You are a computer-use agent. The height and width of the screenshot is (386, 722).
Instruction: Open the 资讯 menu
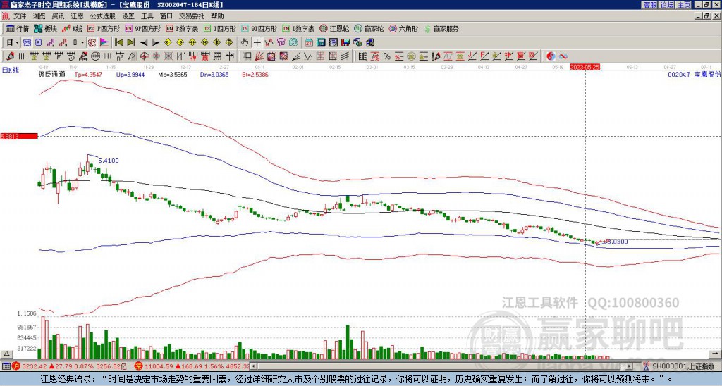click(58, 16)
